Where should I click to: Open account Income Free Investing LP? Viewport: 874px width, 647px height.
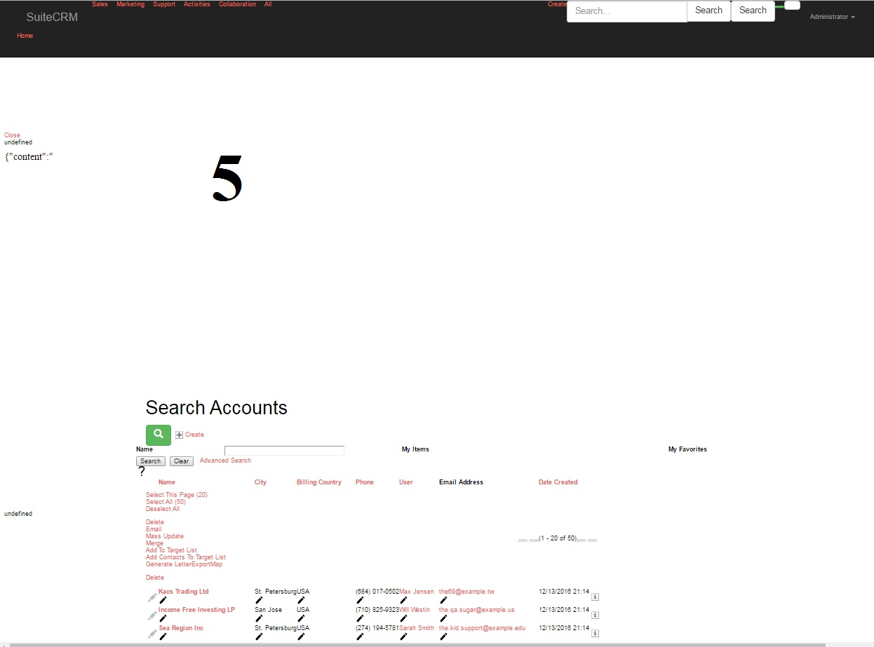196,610
